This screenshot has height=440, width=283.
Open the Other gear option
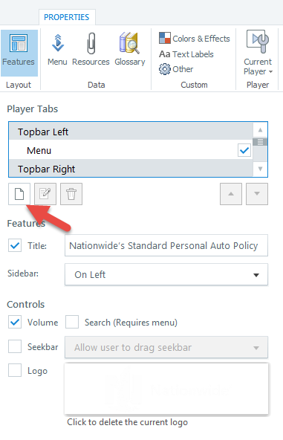(x=176, y=69)
